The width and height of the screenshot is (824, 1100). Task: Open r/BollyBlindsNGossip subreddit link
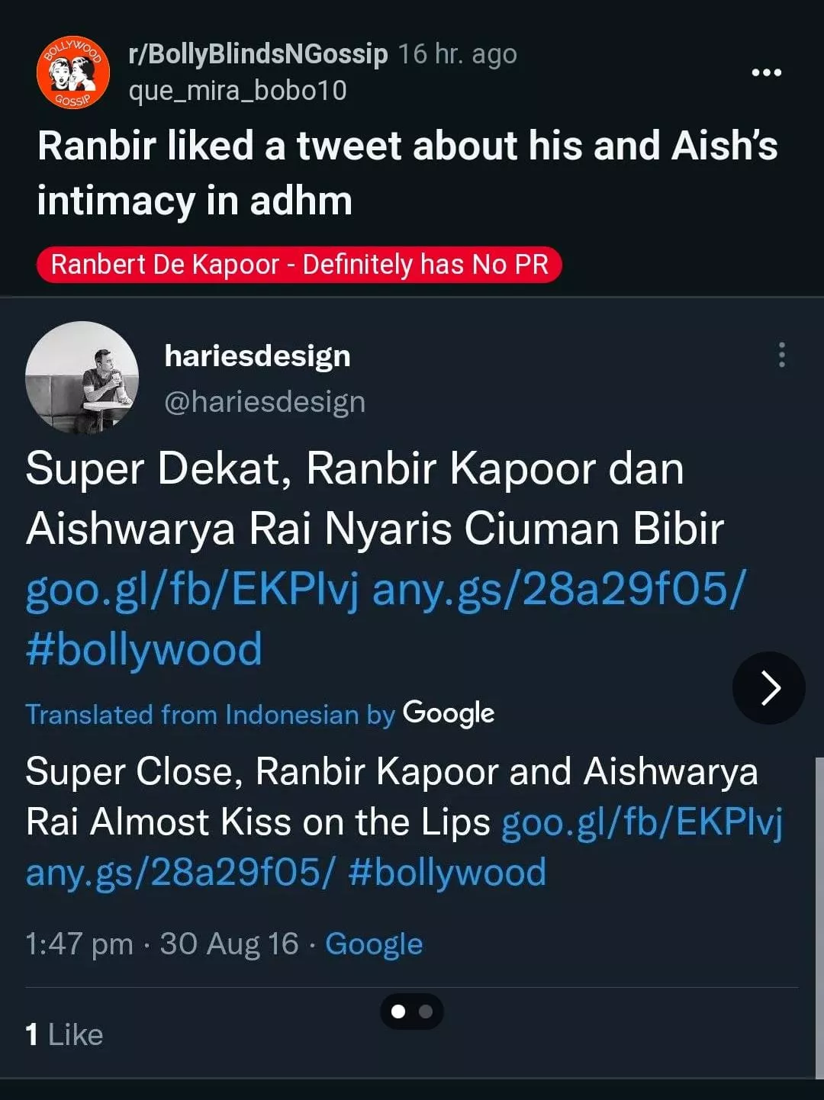click(258, 54)
